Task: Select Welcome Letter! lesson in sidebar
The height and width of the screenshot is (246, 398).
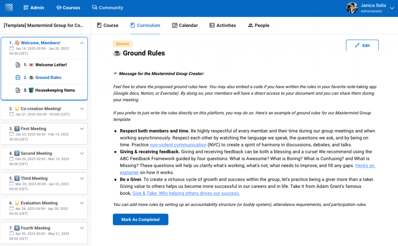Action: (x=51, y=65)
